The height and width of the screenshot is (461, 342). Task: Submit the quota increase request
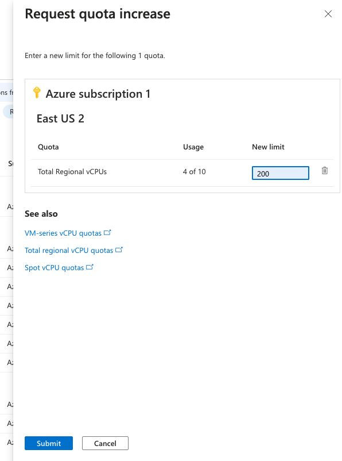(x=49, y=443)
